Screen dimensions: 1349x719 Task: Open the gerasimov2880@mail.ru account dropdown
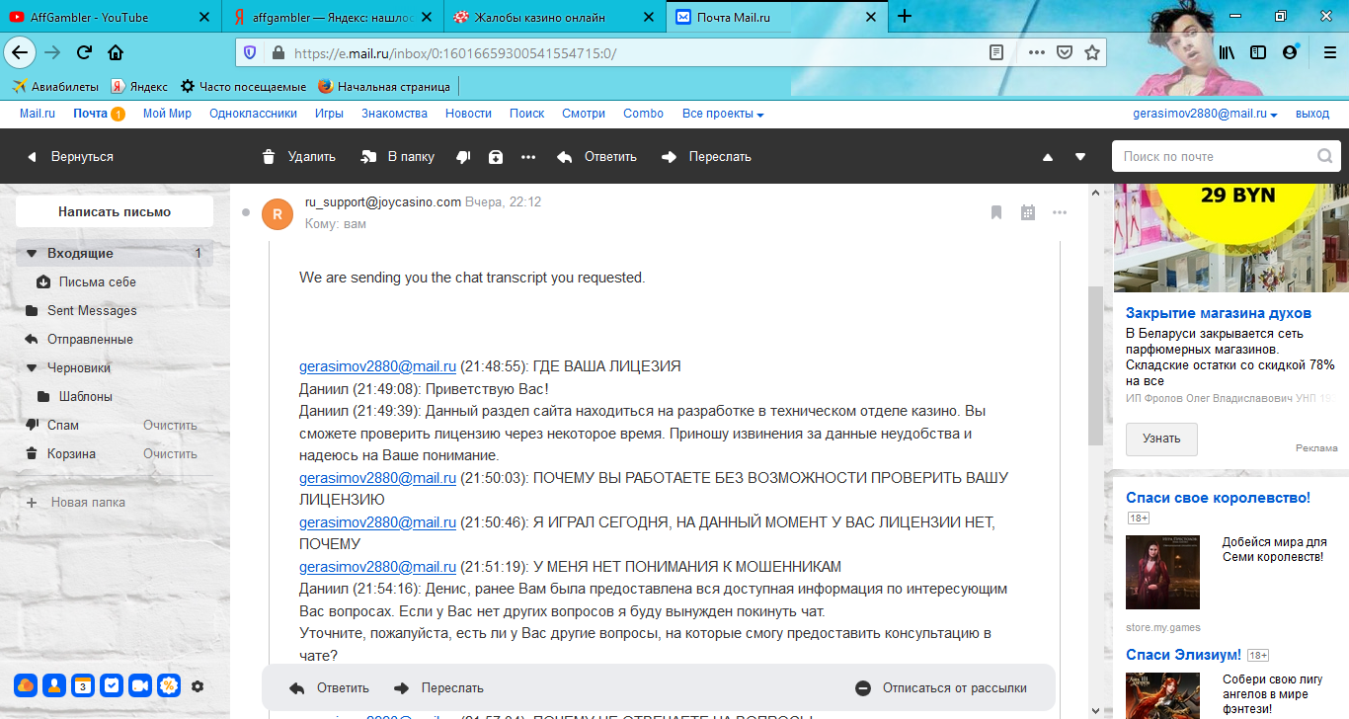click(1205, 114)
